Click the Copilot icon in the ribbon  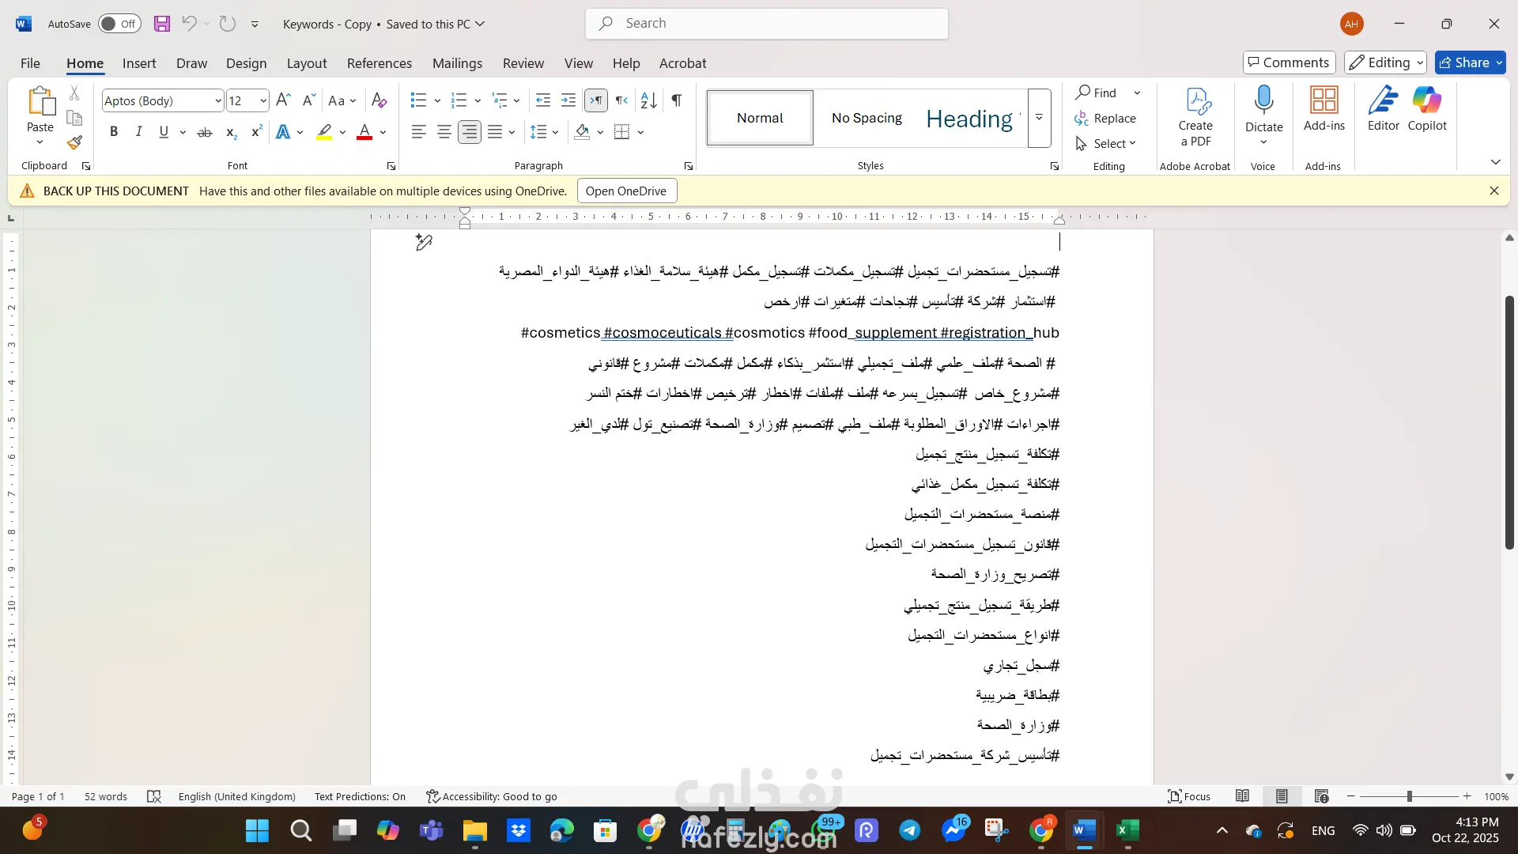[1427, 108]
